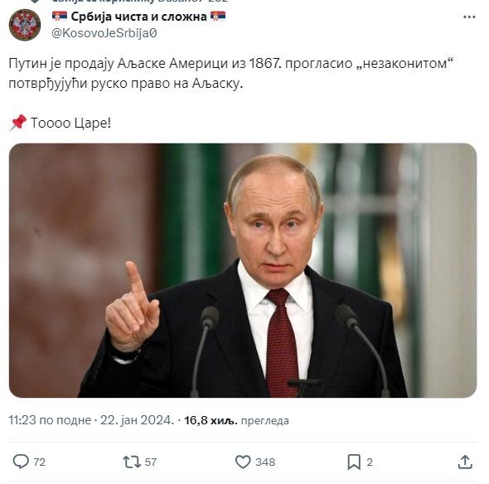Open the attached Putin photo
The width and height of the screenshot is (489, 484).
click(243, 270)
